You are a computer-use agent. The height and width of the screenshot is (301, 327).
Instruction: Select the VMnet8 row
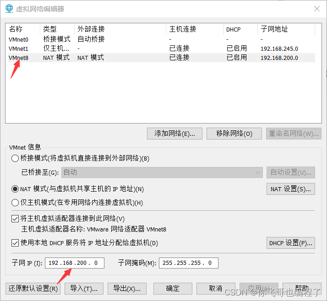[161, 58]
